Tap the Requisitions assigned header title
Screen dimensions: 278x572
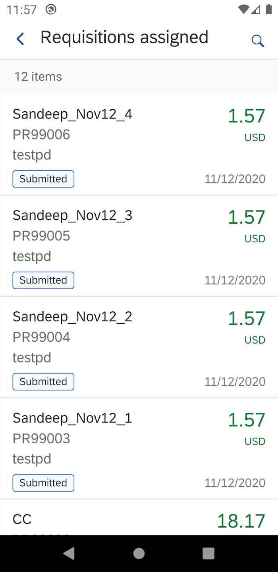click(124, 37)
